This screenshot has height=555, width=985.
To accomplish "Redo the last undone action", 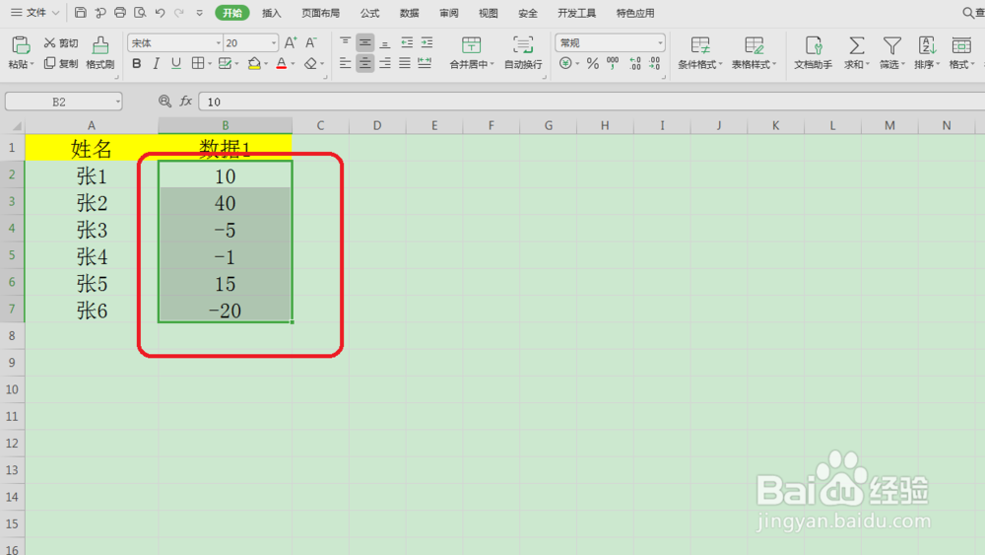I will pyautogui.click(x=179, y=13).
